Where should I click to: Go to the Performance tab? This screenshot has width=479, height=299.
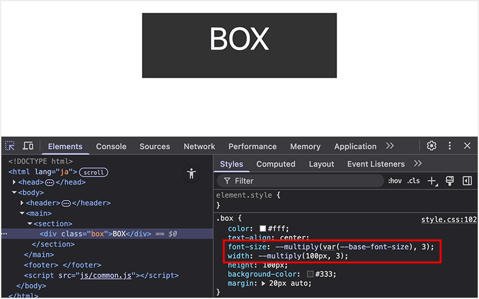[x=252, y=146]
